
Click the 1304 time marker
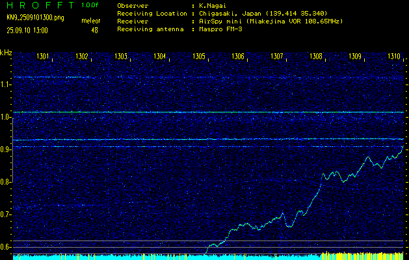pyautogui.click(x=160, y=56)
